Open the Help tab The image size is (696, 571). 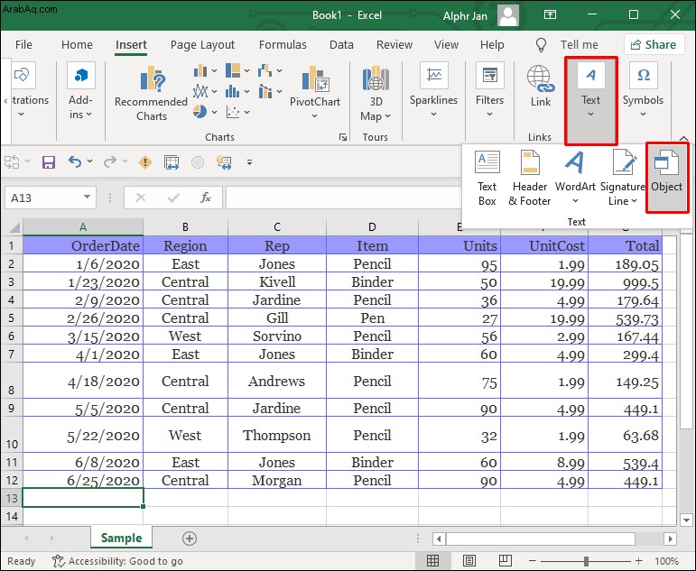(x=492, y=45)
